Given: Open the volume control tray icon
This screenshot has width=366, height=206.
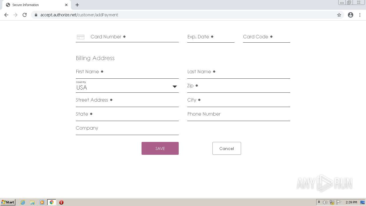Looking at the screenshot, I should tap(325, 202).
